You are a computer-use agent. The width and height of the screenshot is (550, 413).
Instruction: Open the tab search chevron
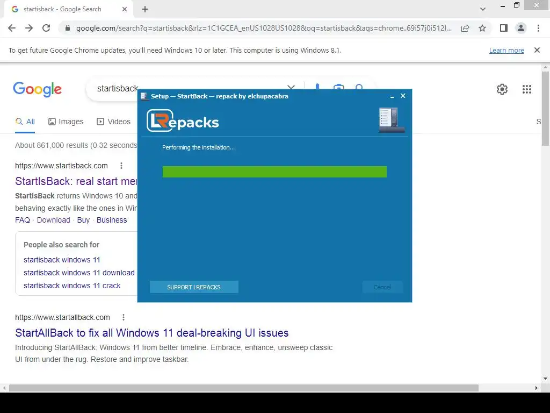(x=483, y=9)
